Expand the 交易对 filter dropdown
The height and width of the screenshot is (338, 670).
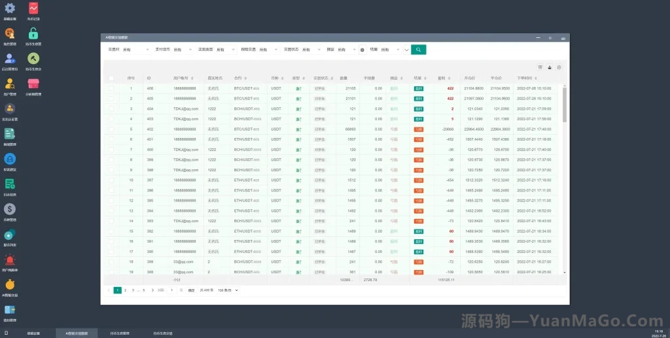[x=134, y=50]
